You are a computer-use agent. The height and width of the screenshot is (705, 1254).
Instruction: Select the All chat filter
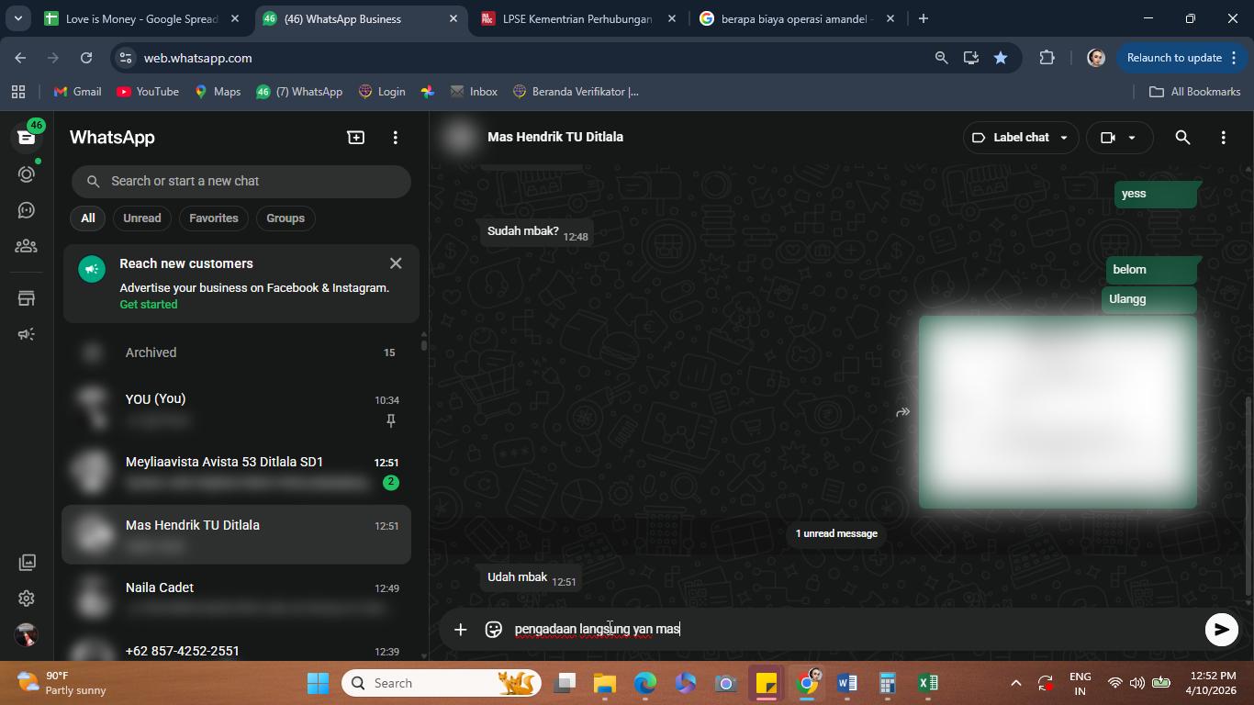click(x=87, y=218)
